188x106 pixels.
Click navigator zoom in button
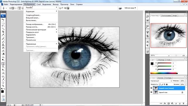[x=183, y=55]
